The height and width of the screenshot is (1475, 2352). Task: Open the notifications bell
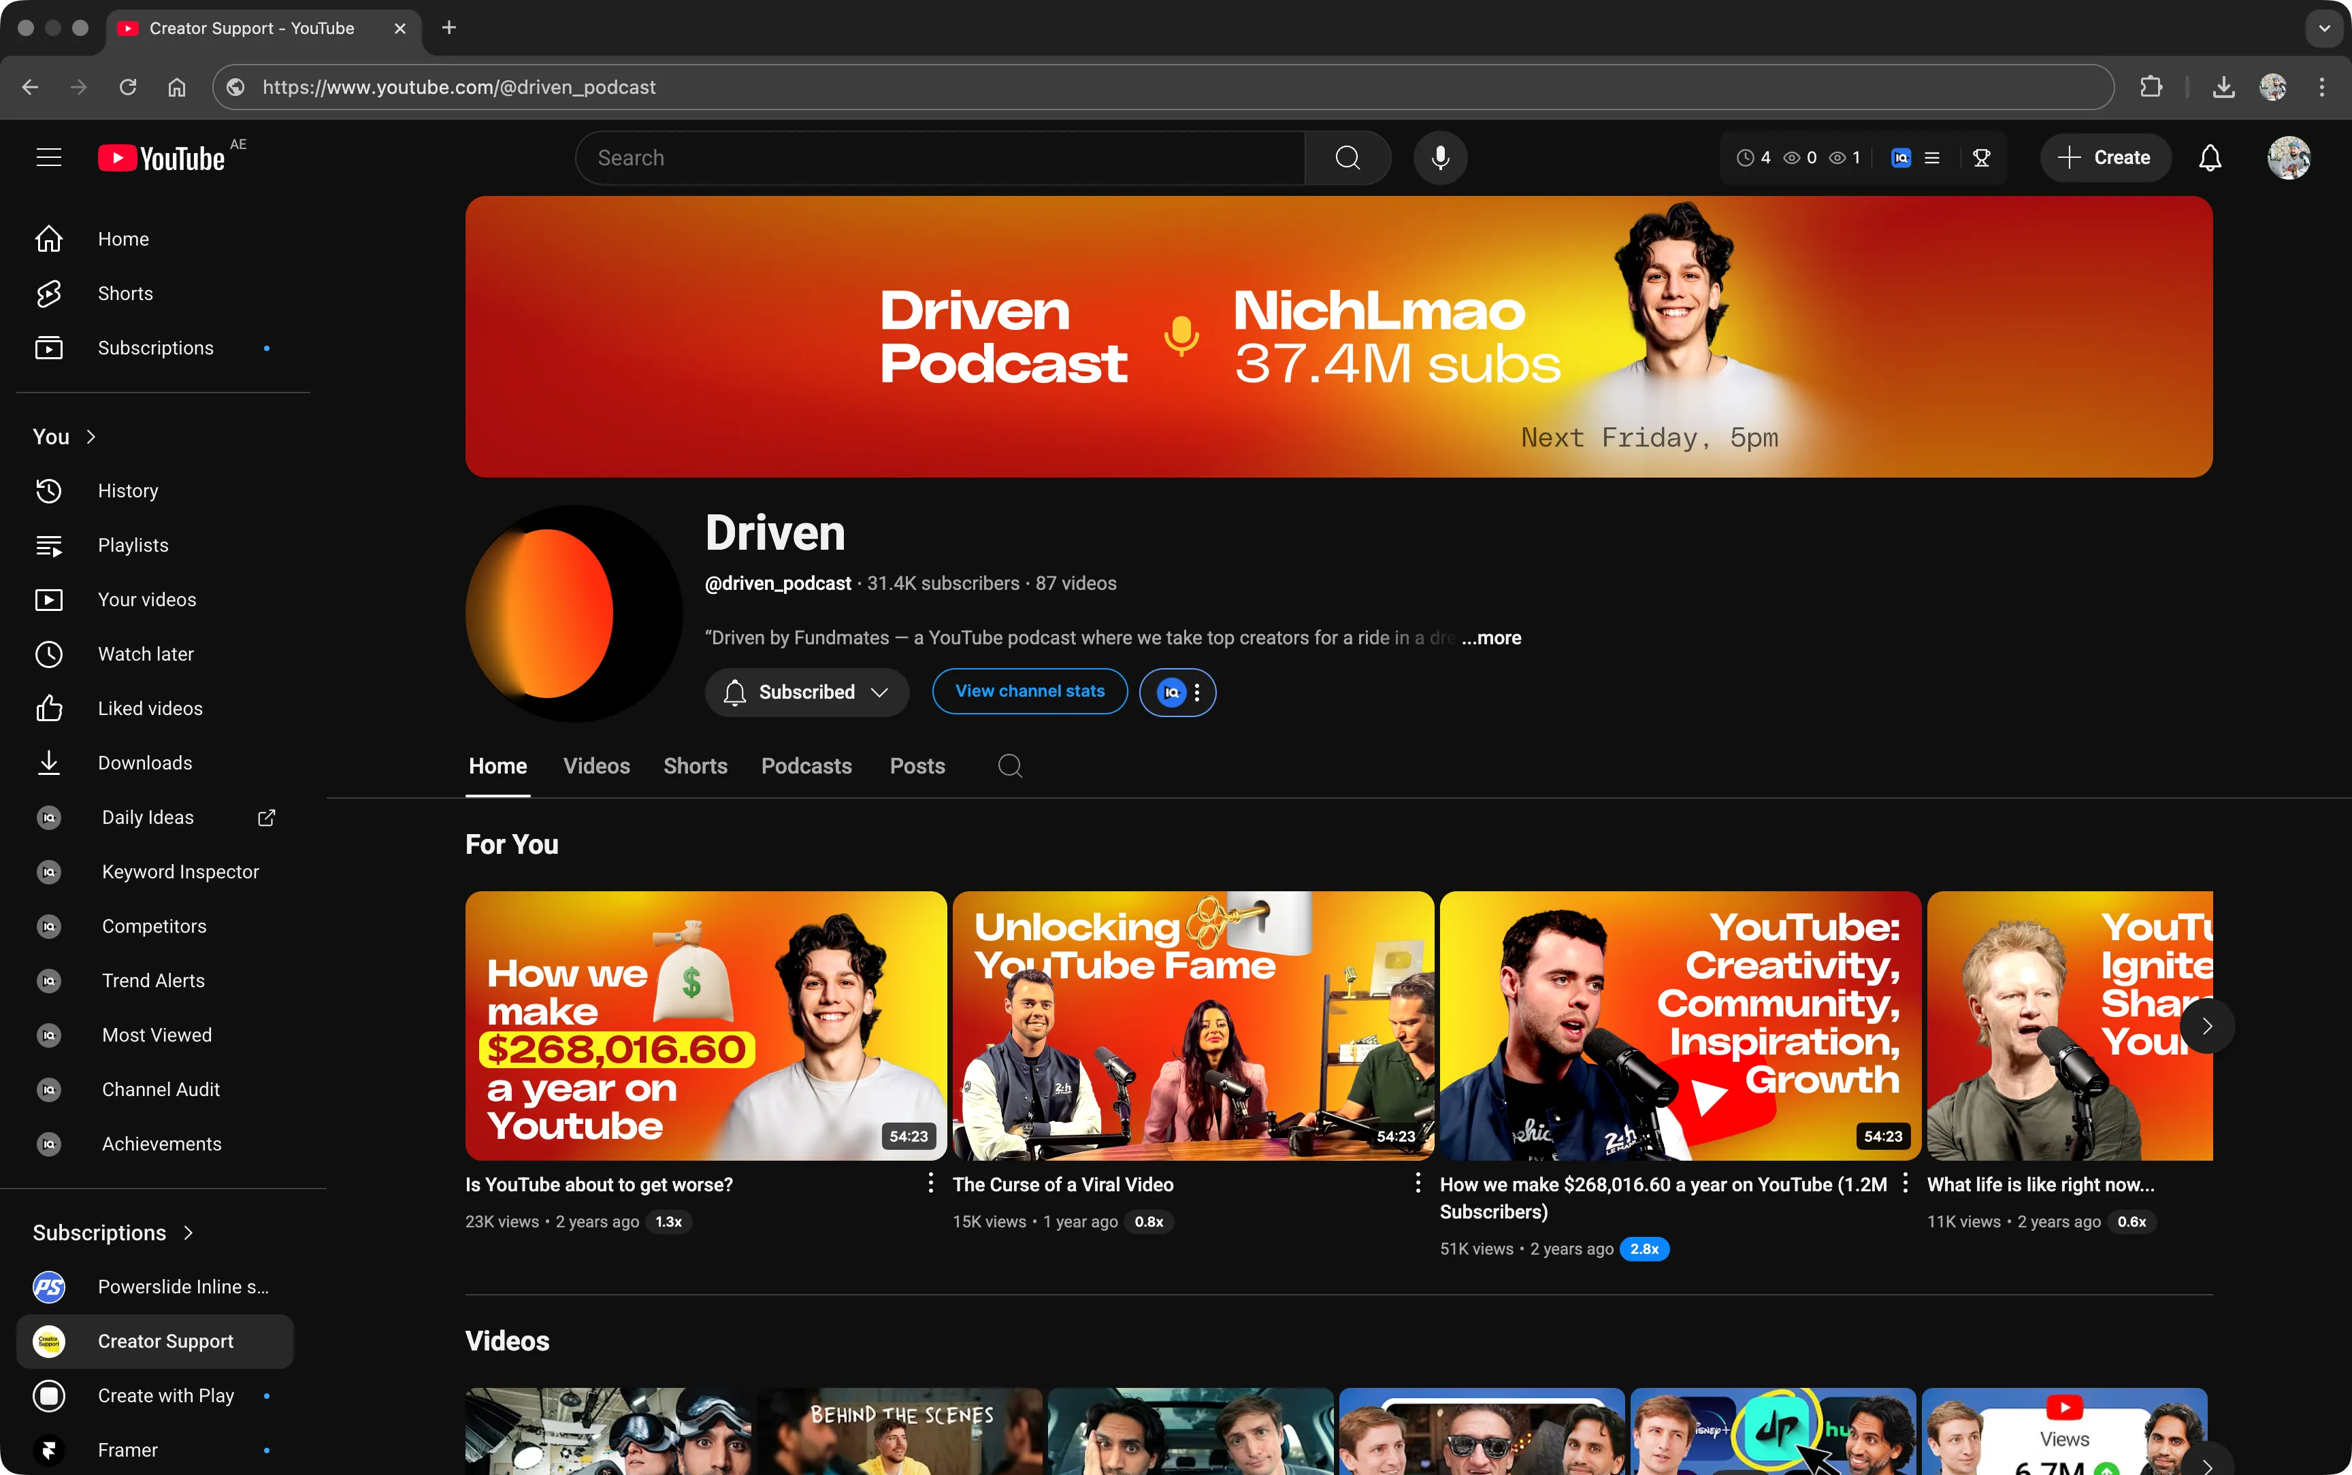pyautogui.click(x=2210, y=158)
